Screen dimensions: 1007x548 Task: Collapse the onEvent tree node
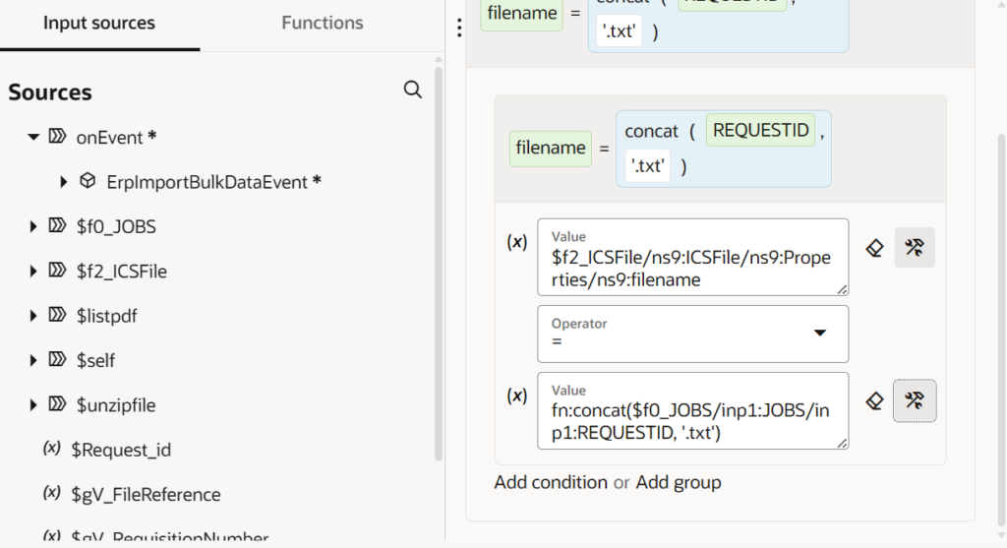pyautogui.click(x=33, y=138)
